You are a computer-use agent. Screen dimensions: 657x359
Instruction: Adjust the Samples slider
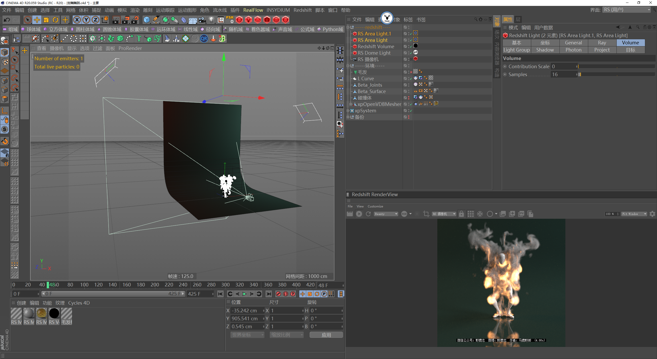[x=616, y=74]
